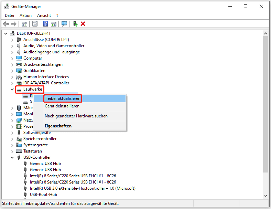Select the Softwaregeräte tree item
The width and height of the screenshot is (271, 209).
37,133
